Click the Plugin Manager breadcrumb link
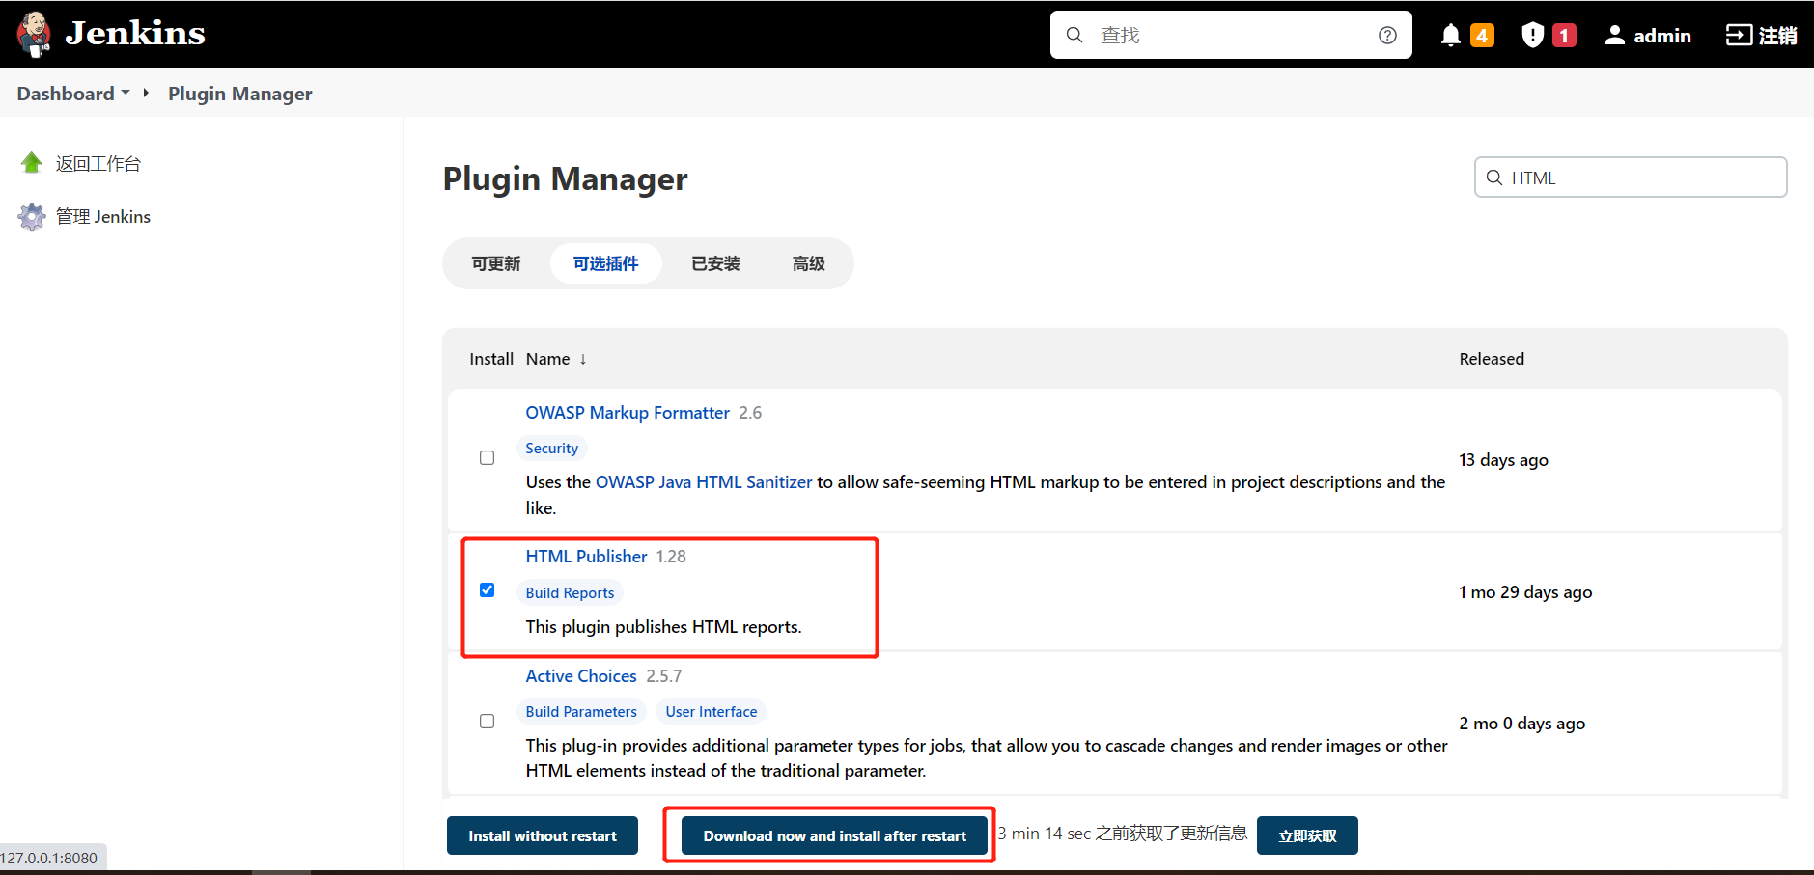 click(240, 94)
